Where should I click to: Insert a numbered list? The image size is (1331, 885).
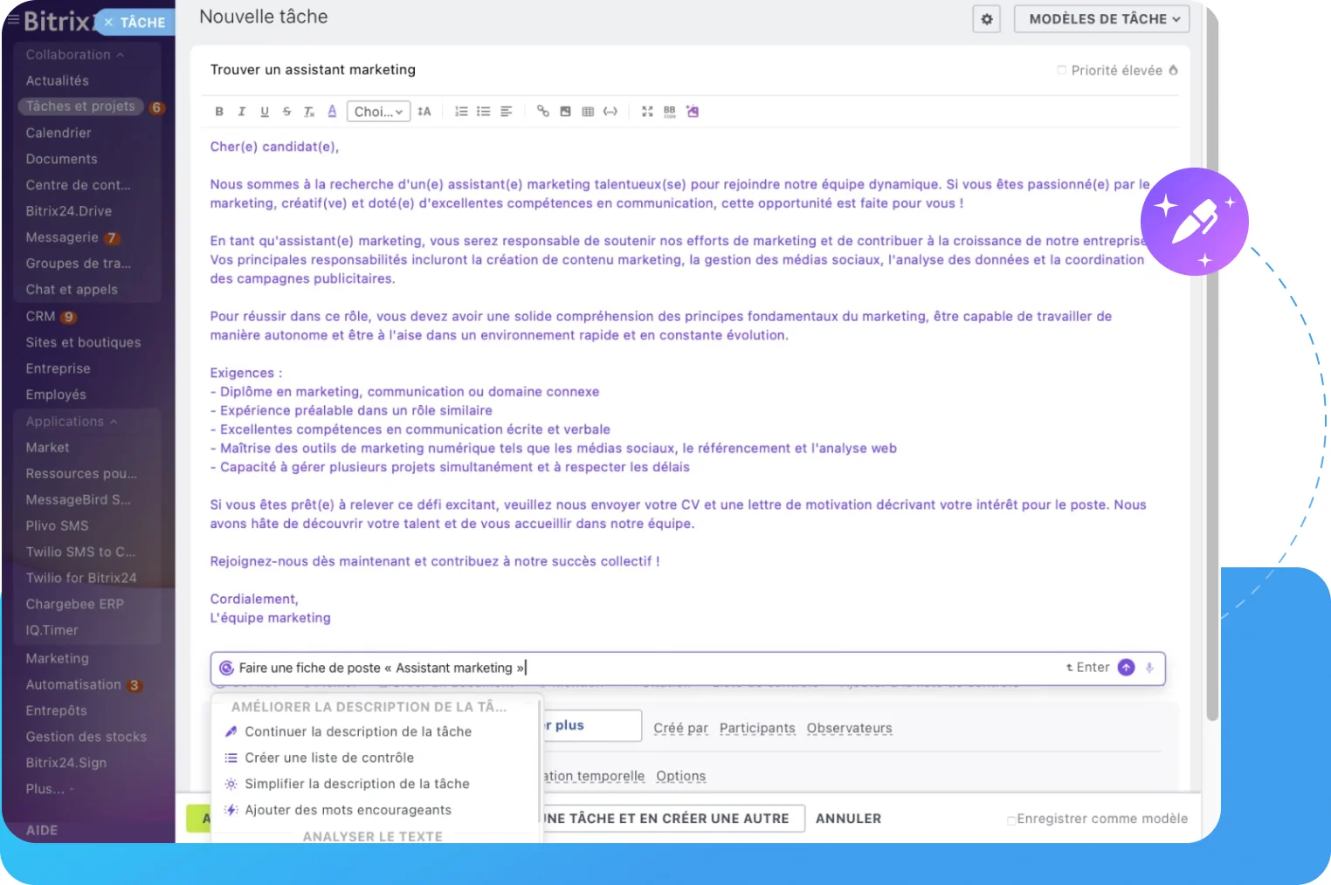(x=461, y=111)
